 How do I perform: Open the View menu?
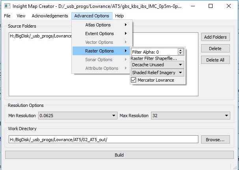[21, 16]
